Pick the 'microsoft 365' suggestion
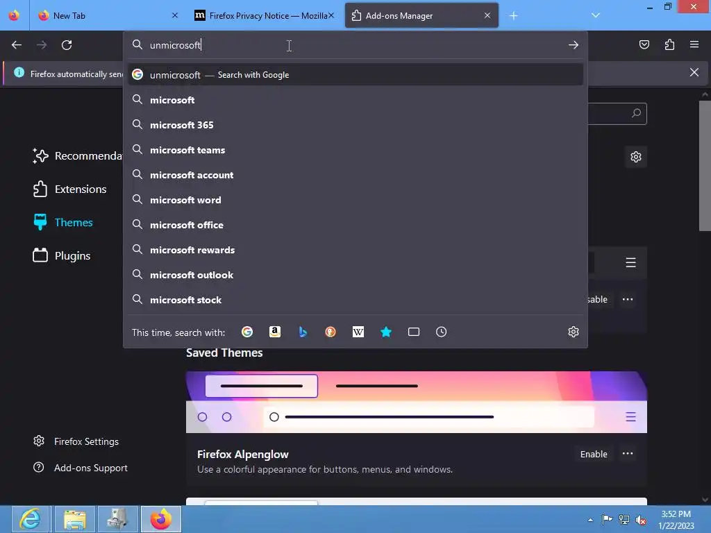The width and height of the screenshot is (711, 533). 355,125
